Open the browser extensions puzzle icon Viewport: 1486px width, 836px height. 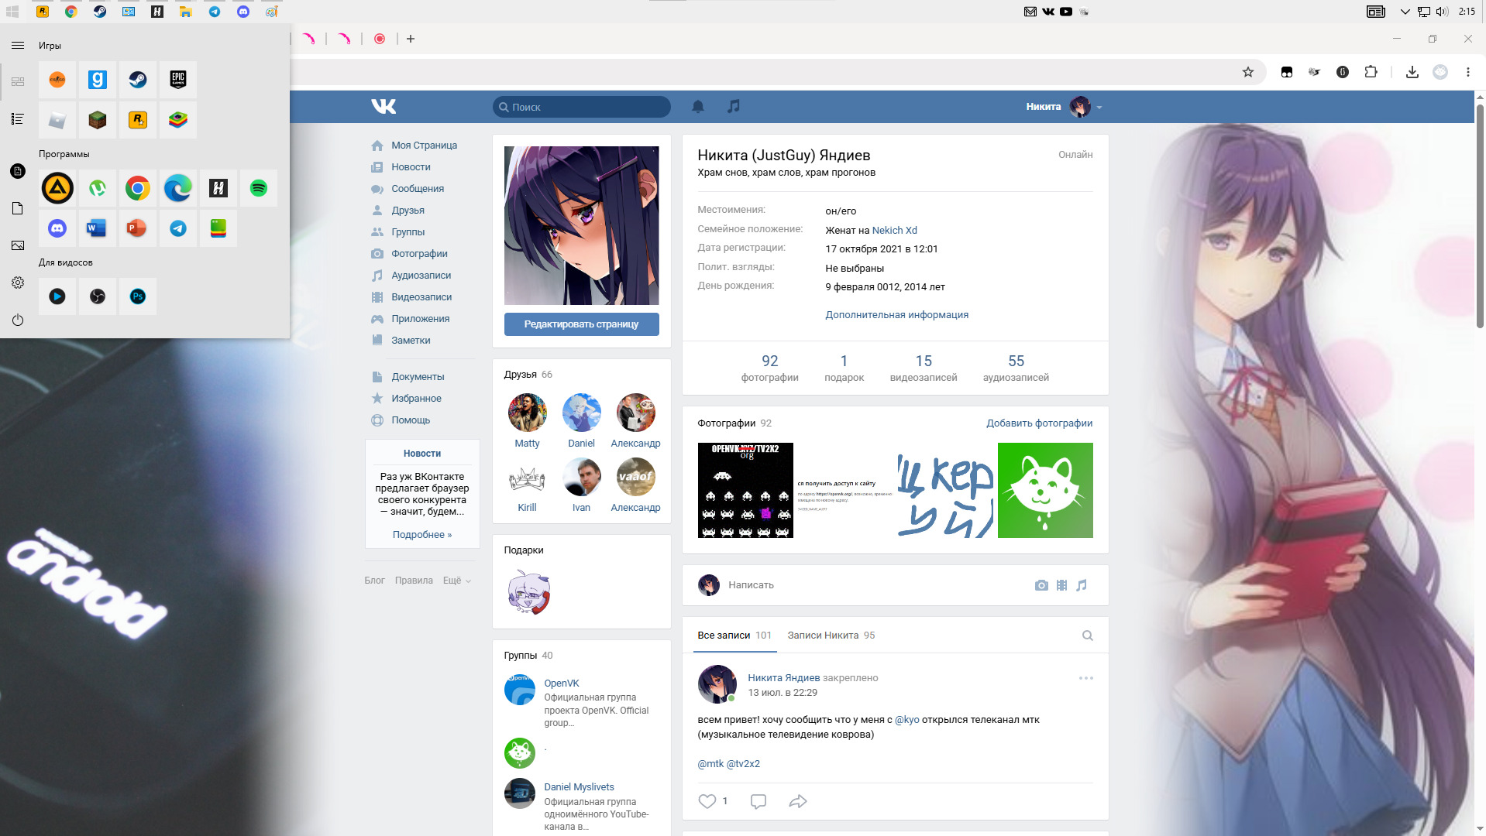(x=1371, y=72)
